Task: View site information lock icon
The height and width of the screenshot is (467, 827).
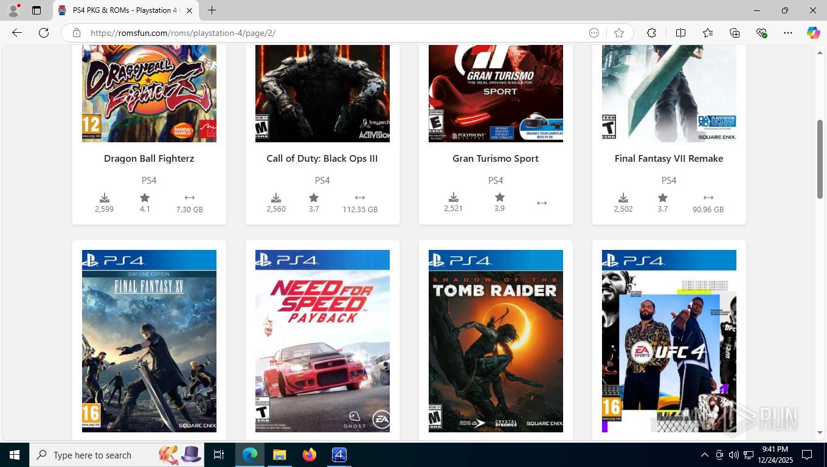Action: click(x=76, y=33)
